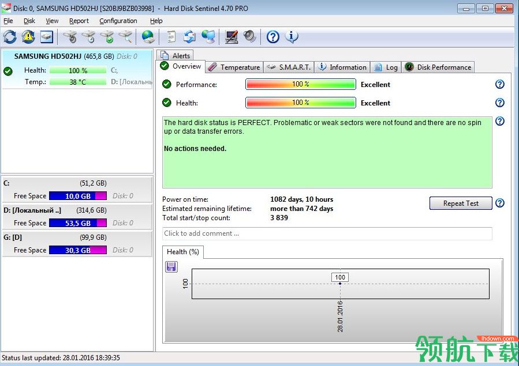Click the help icon beside Health row
Screen dimensions: 519x366
(500, 103)
